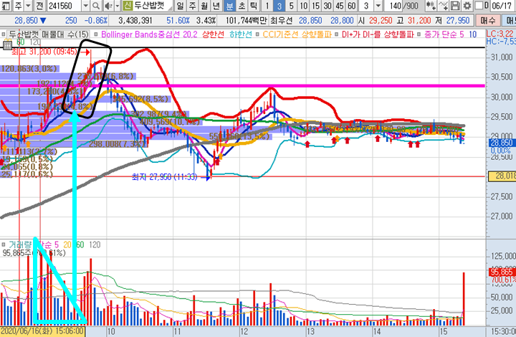Screen dimensions: 516x337
Task: Click the 전 button beside the code field
Action: point(39,6)
